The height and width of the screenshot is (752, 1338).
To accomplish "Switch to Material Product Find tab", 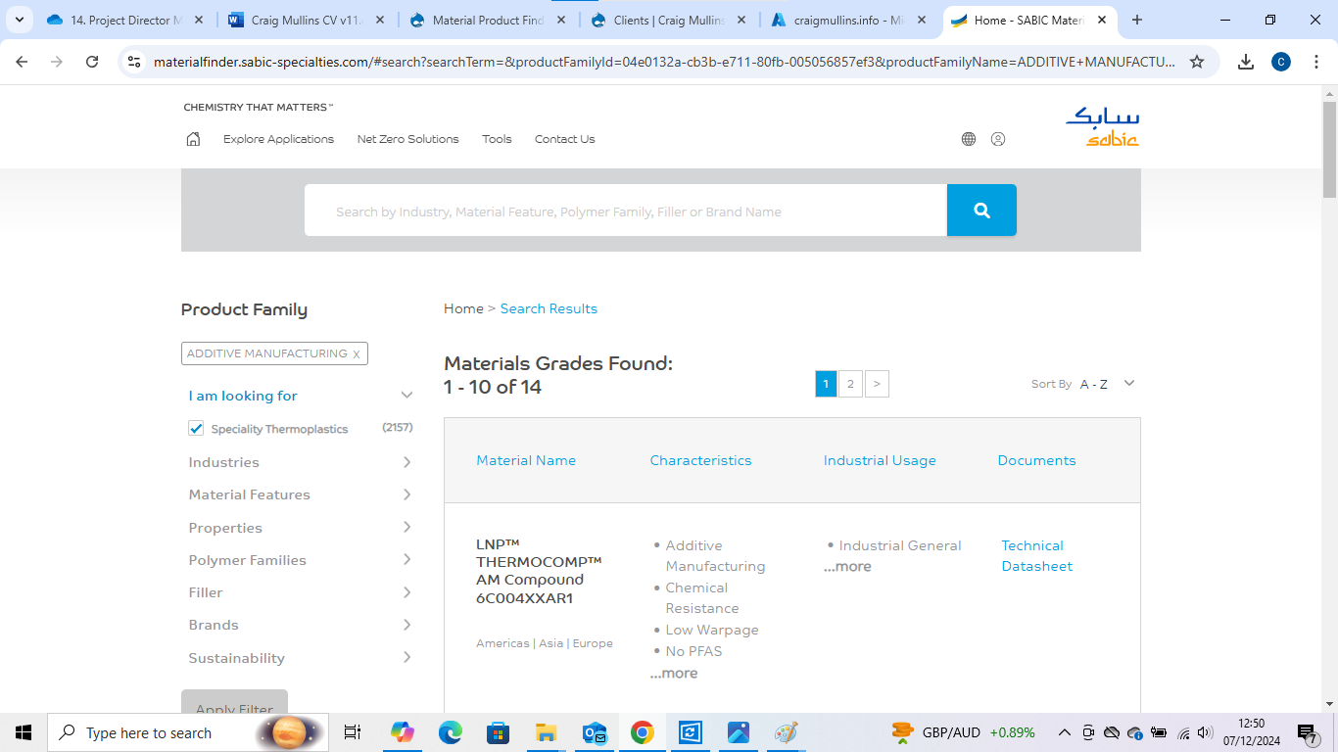I will [x=490, y=20].
